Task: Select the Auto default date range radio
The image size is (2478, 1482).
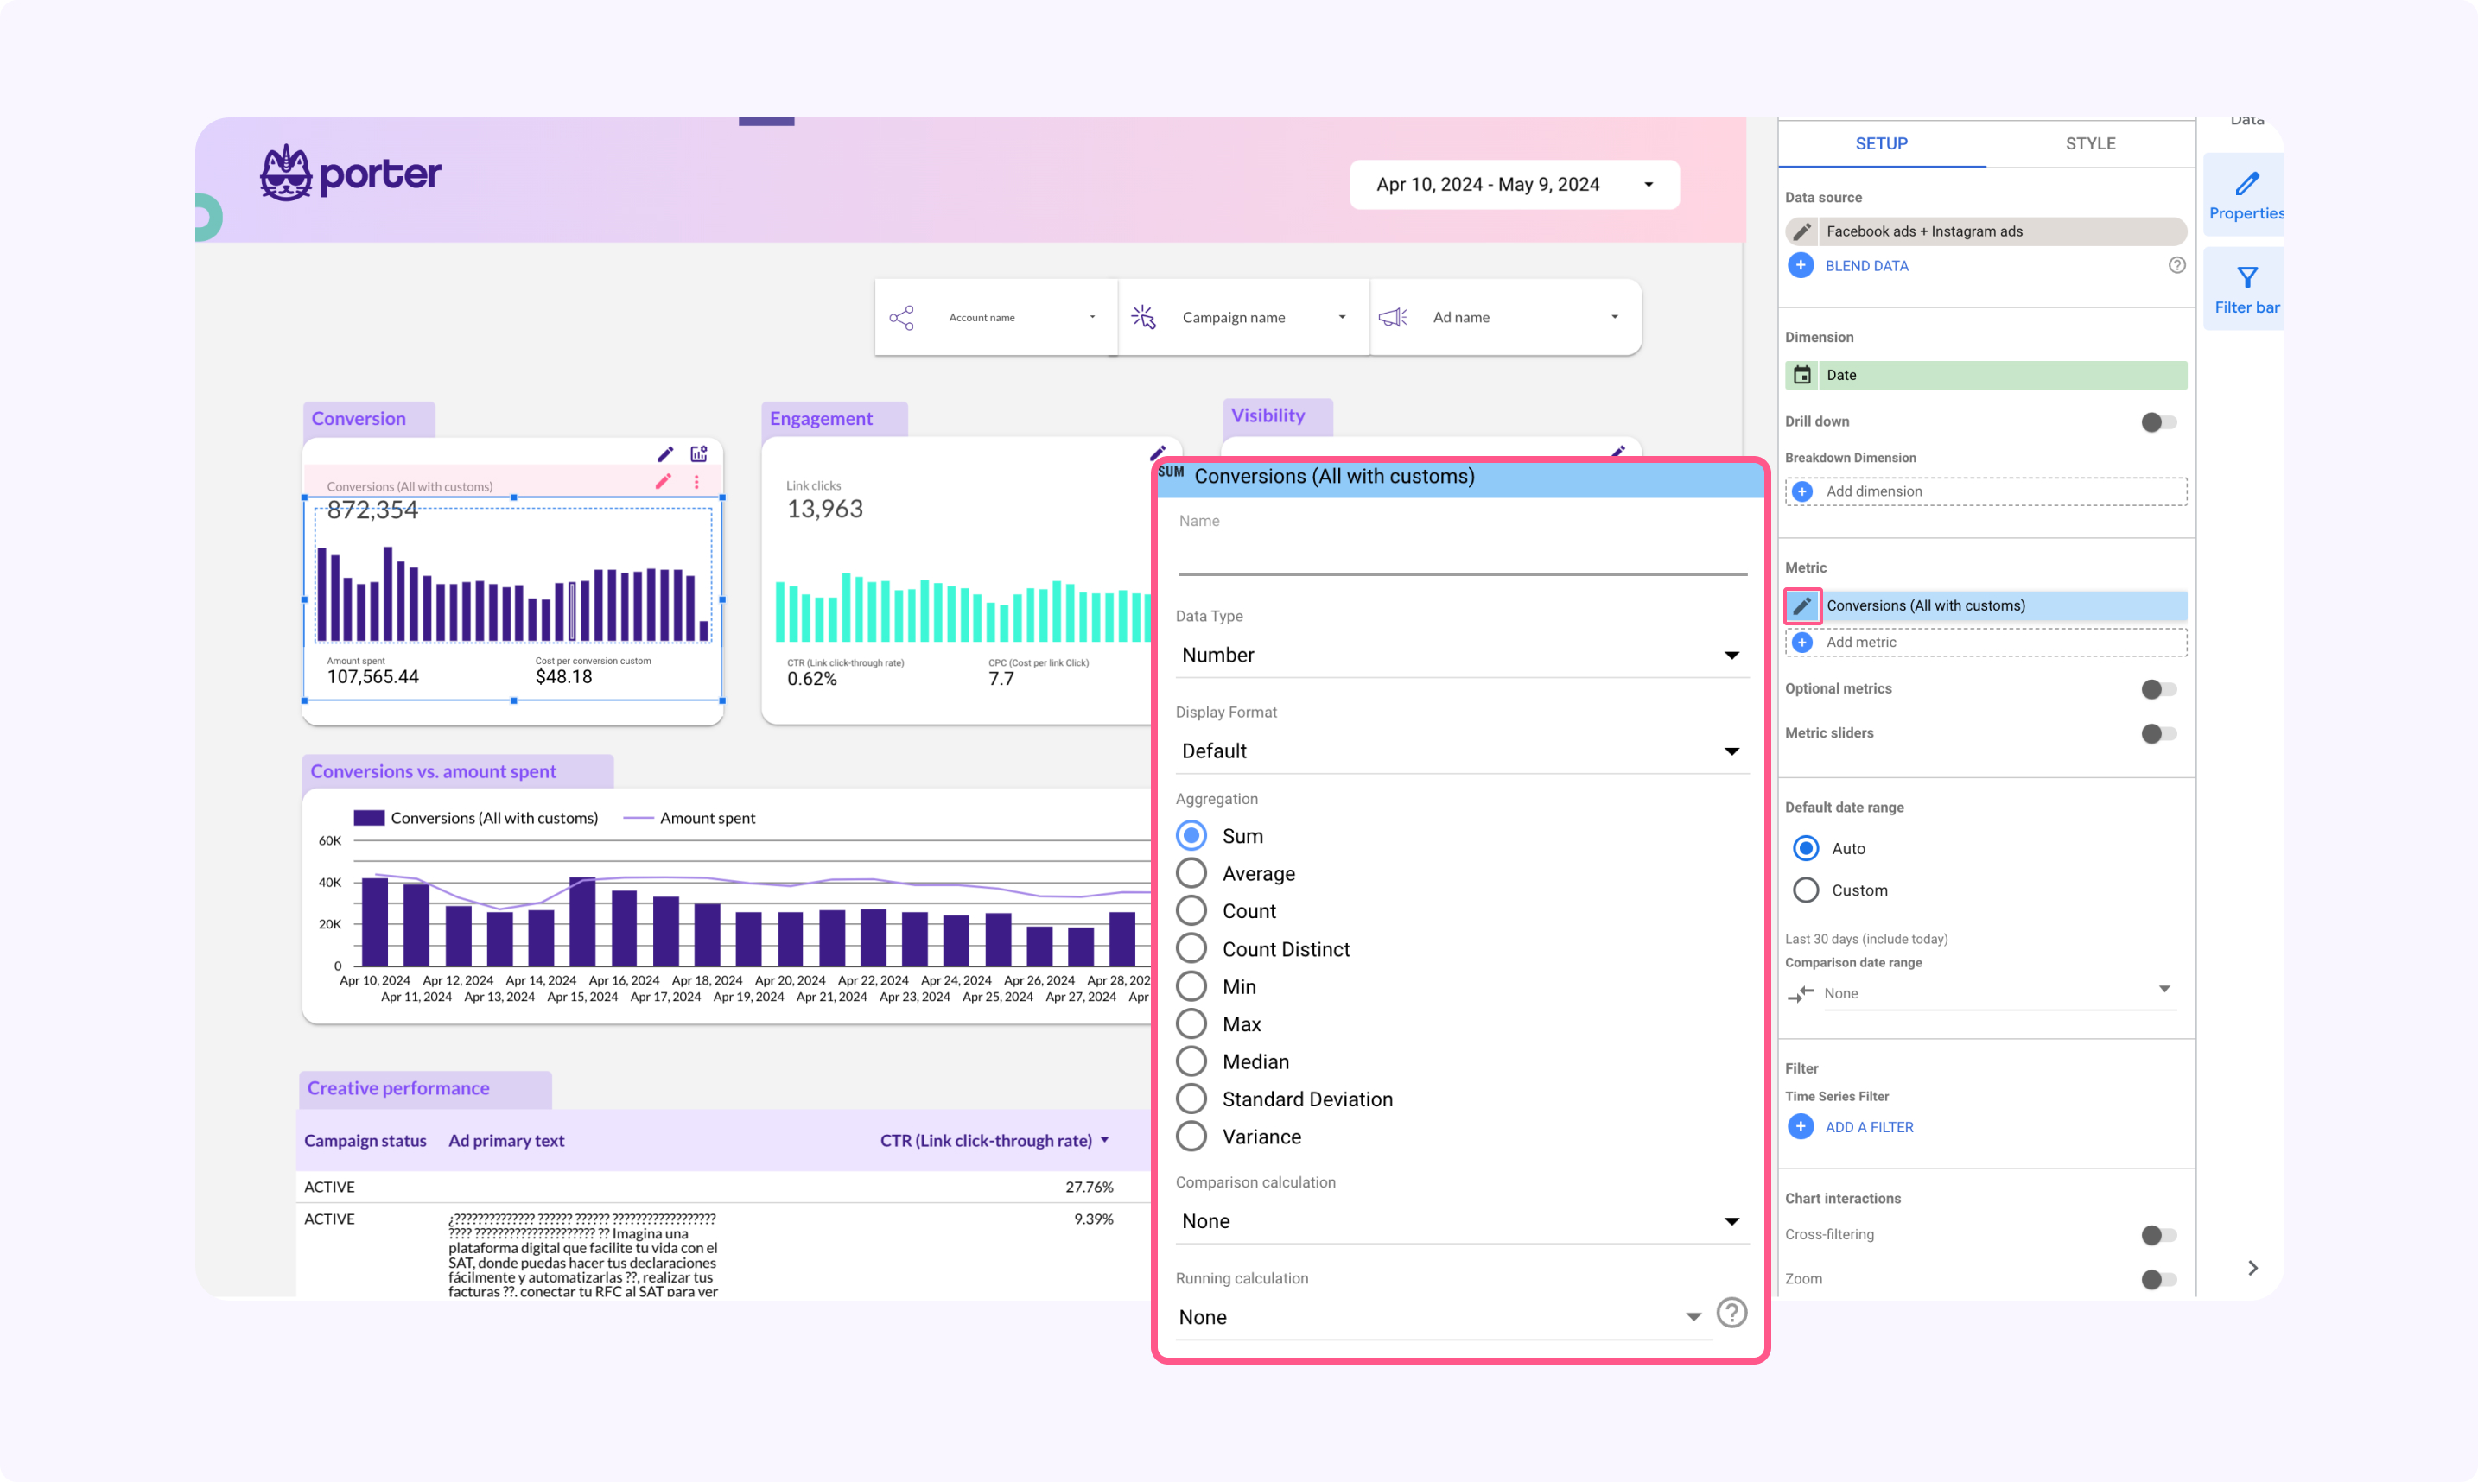Action: click(x=1806, y=848)
